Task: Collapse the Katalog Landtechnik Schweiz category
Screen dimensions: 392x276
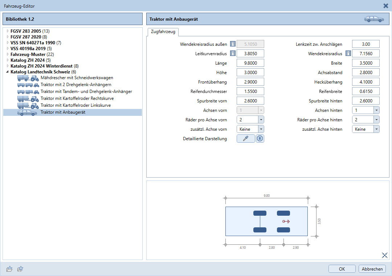Action: (8, 72)
